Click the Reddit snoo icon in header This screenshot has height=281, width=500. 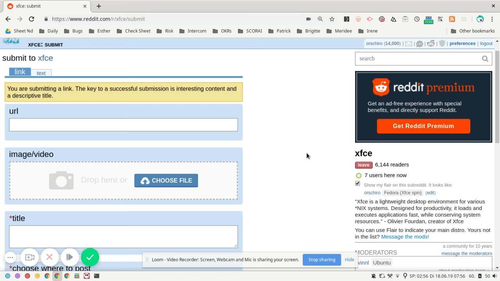point(430,44)
